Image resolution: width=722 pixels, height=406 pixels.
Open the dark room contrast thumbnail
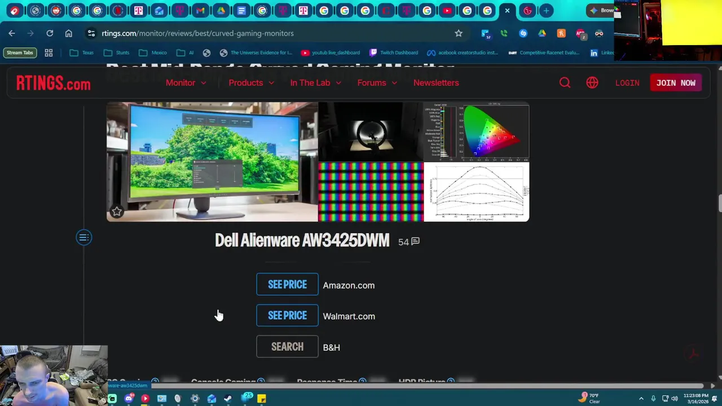tap(371, 131)
